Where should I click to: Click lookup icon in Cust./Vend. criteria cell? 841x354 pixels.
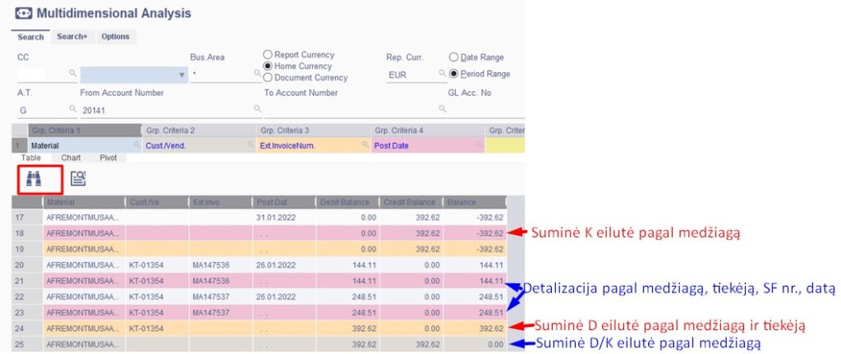(250, 145)
